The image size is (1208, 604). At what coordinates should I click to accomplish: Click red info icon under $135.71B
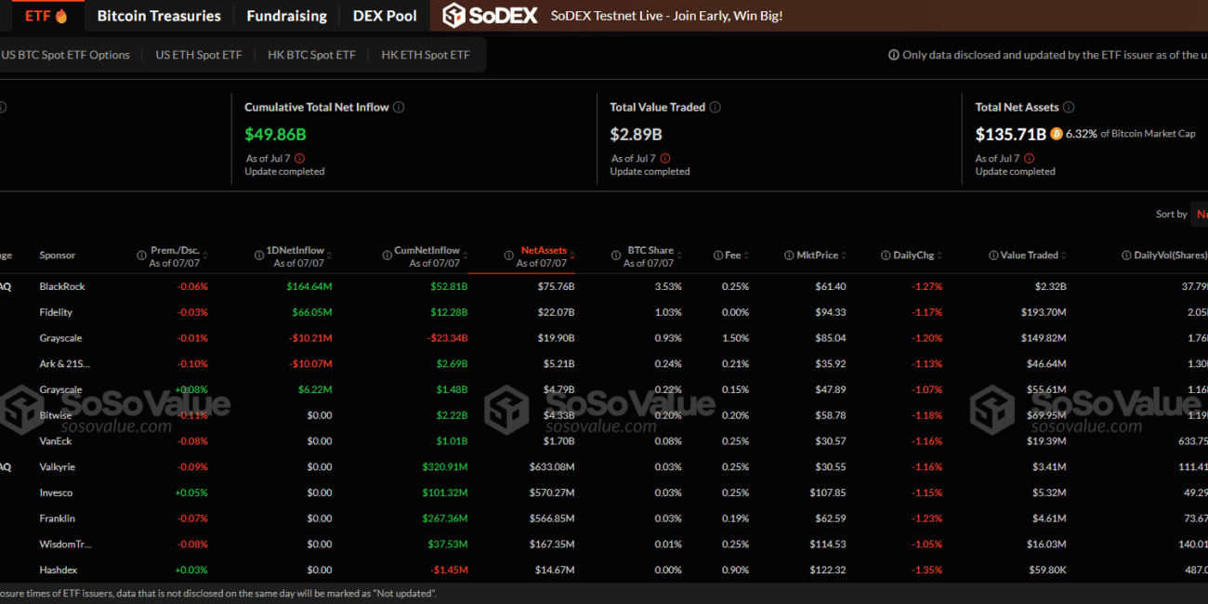1030,158
